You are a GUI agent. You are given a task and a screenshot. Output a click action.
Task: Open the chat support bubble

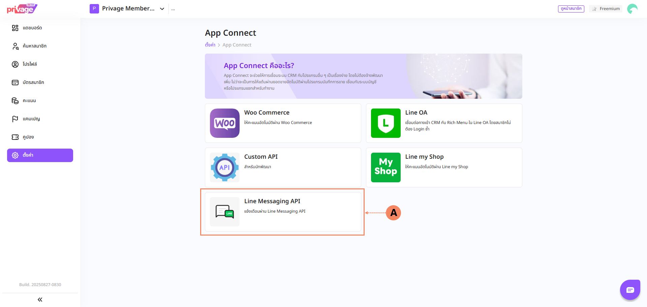(630, 290)
